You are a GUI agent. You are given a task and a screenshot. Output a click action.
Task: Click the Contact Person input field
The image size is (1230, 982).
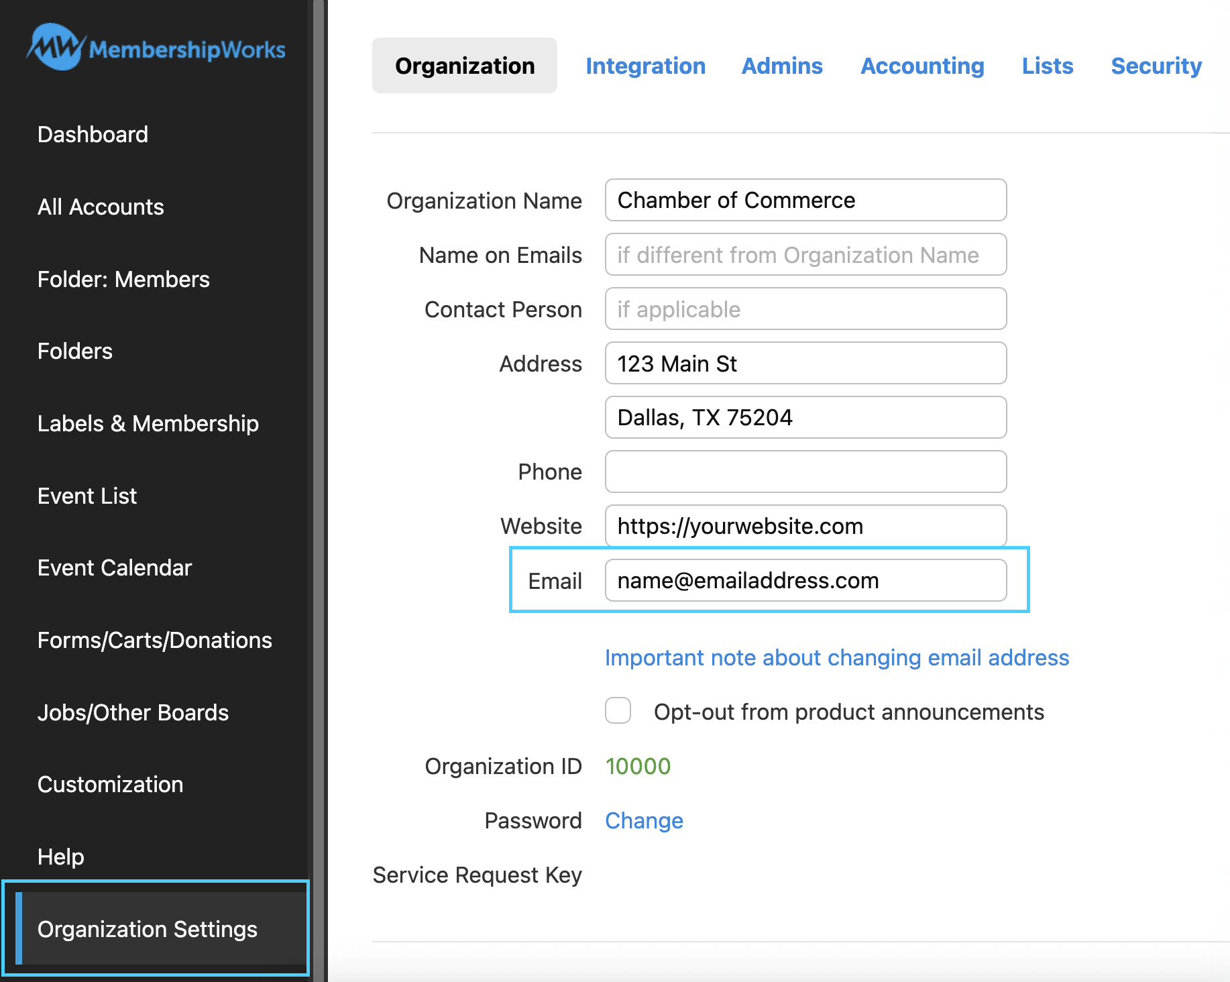[x=805, y=309]
